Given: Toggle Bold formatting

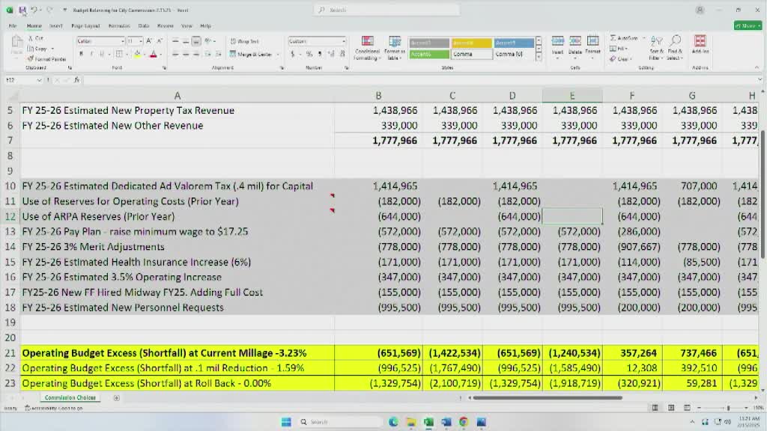Looking at the screenshot, I should coord(81,54).
